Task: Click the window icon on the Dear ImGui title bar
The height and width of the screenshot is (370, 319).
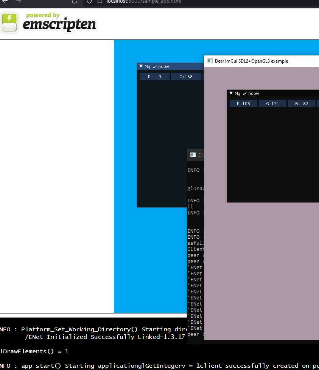Action: 210,61
